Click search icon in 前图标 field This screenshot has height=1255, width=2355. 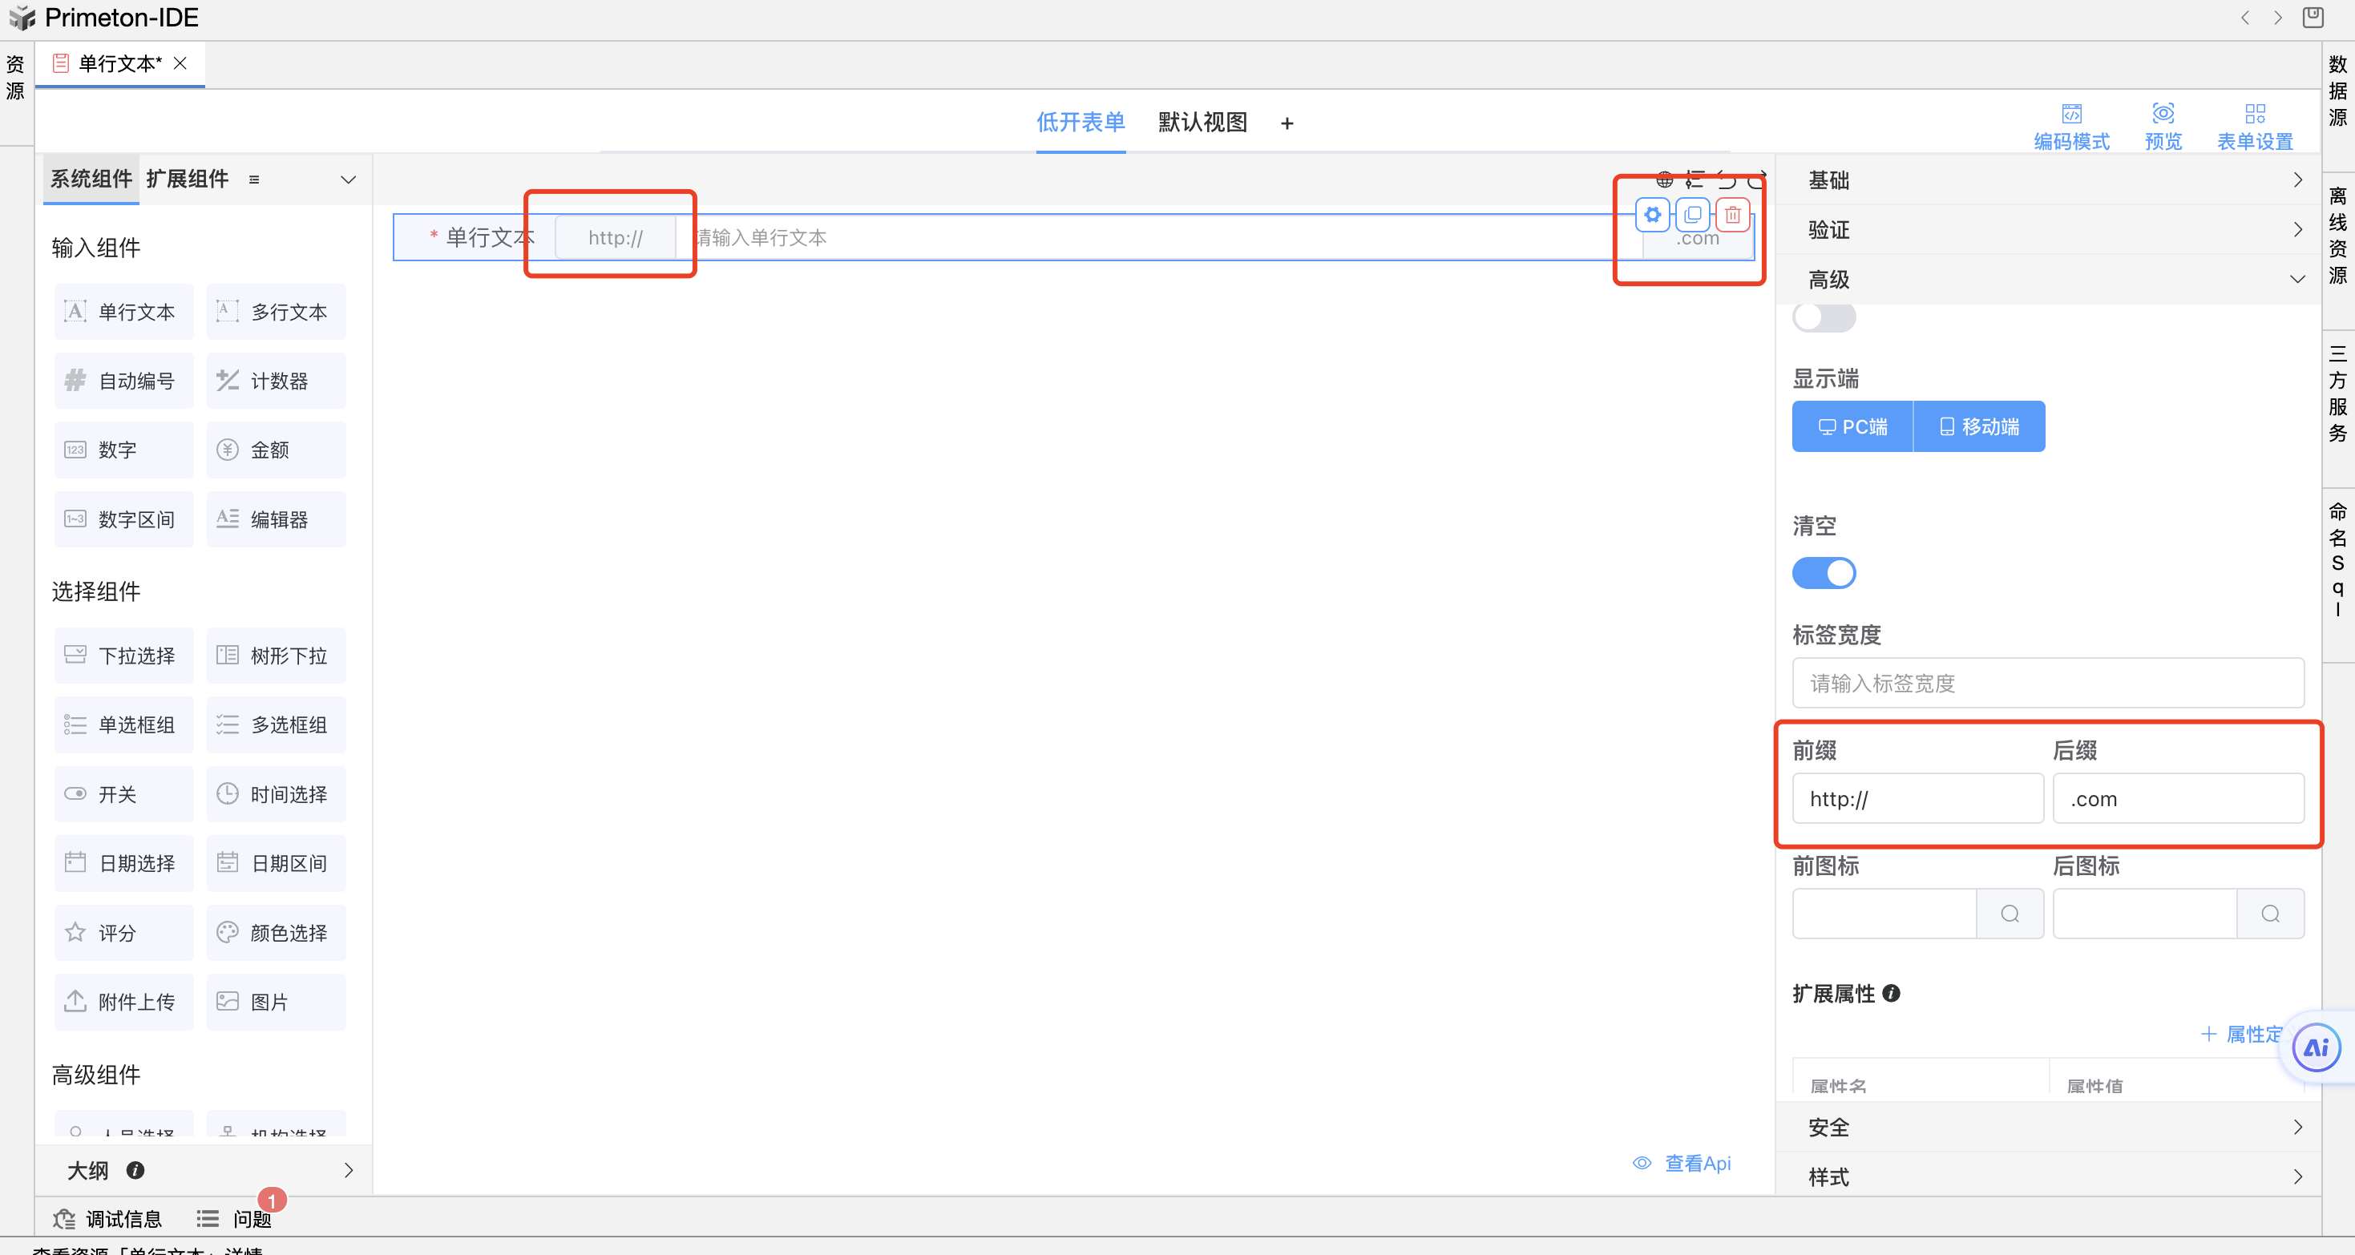click(x=2010, y=913)
